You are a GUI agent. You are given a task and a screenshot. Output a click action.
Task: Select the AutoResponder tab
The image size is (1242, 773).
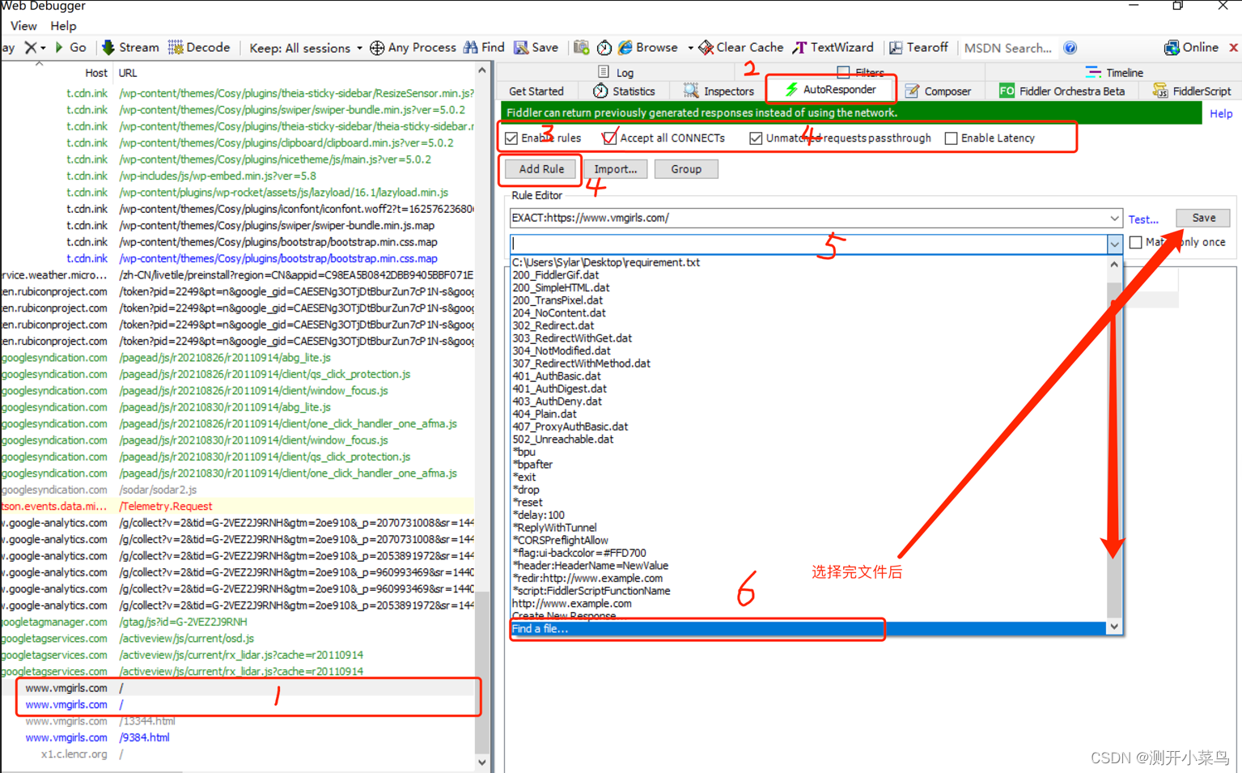tap(830, 89)
